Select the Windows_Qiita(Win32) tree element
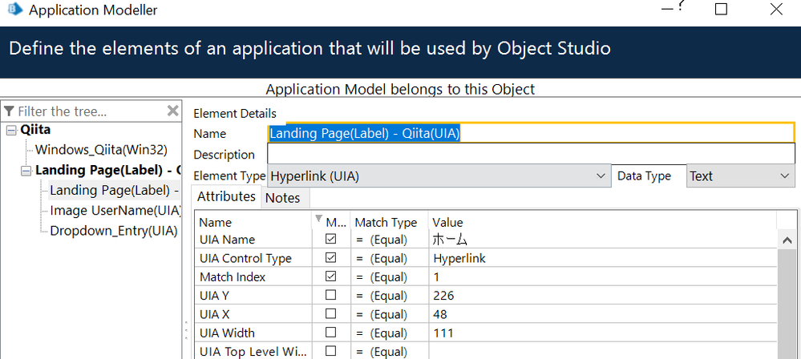This screenshot has width=801, height=359. (x=101, y=150)
